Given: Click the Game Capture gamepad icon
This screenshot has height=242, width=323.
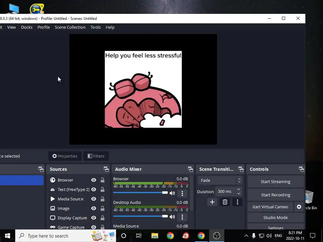Looking at the screenshot, I should coord(53,227).
